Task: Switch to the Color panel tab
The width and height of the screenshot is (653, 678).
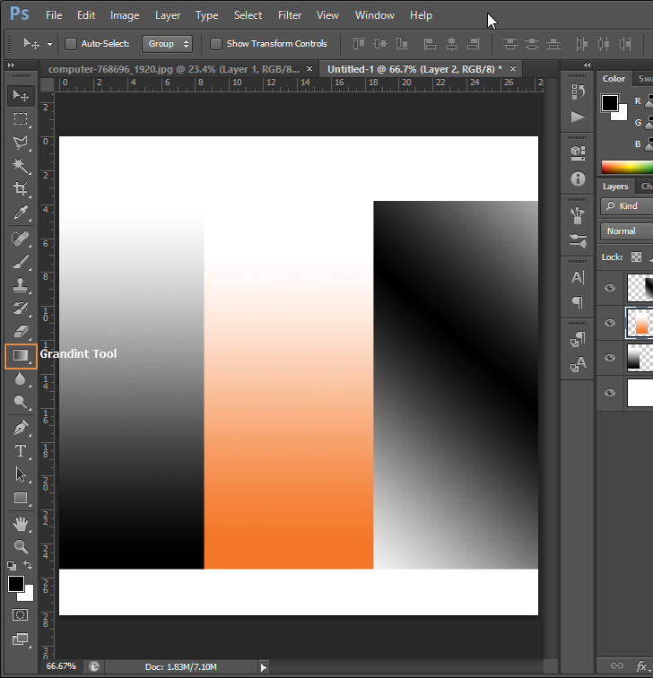Action: (614, 79)
